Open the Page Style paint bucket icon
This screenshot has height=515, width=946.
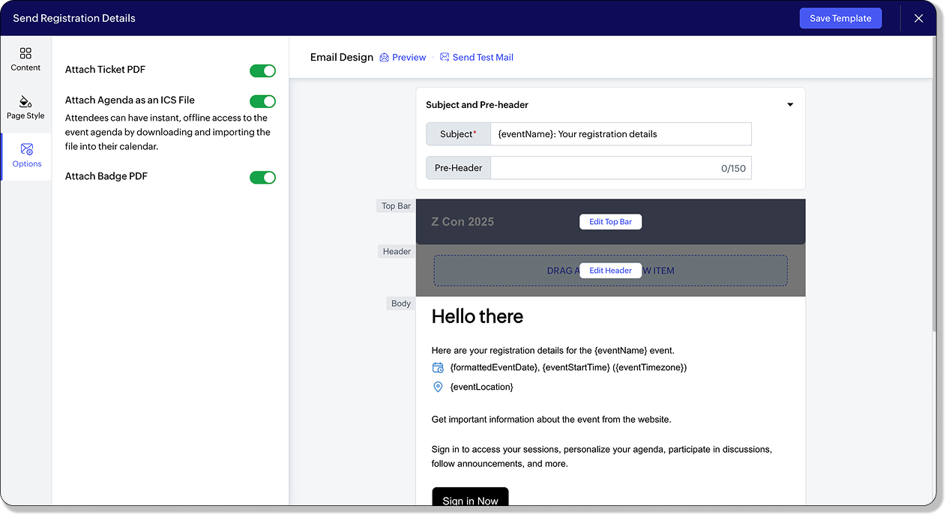click(25, 101)
